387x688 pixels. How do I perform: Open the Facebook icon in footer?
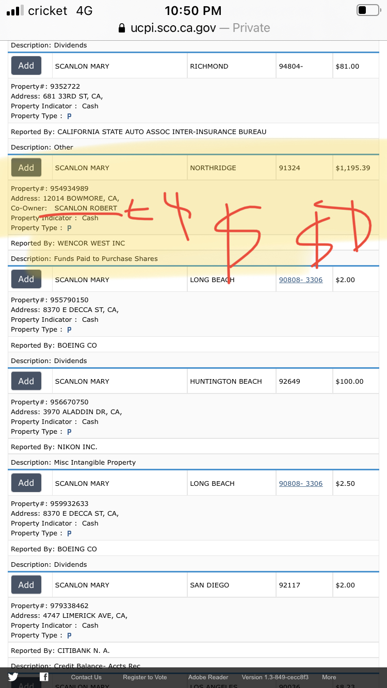tap(44, 677)
